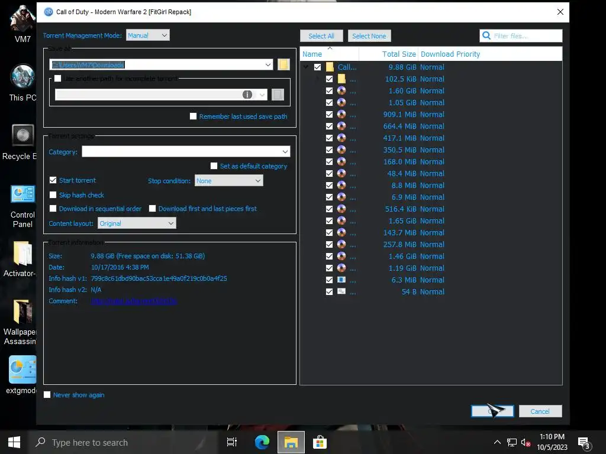Click the network icon in system tray
This screenshot has width=606, height=454.
point(512,442)
